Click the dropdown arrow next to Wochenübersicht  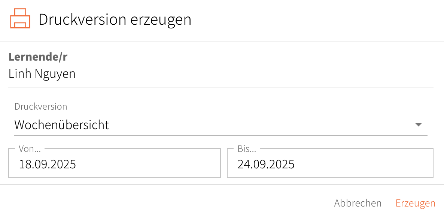[x=419, y=125]
